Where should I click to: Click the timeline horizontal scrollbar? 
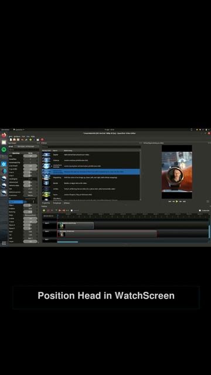point(68,242)
